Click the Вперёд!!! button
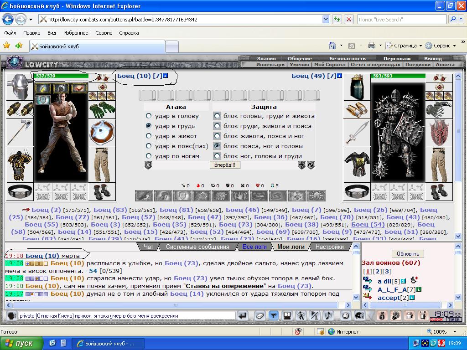This screenshot has height=350, width=467. tap(225, 165)
